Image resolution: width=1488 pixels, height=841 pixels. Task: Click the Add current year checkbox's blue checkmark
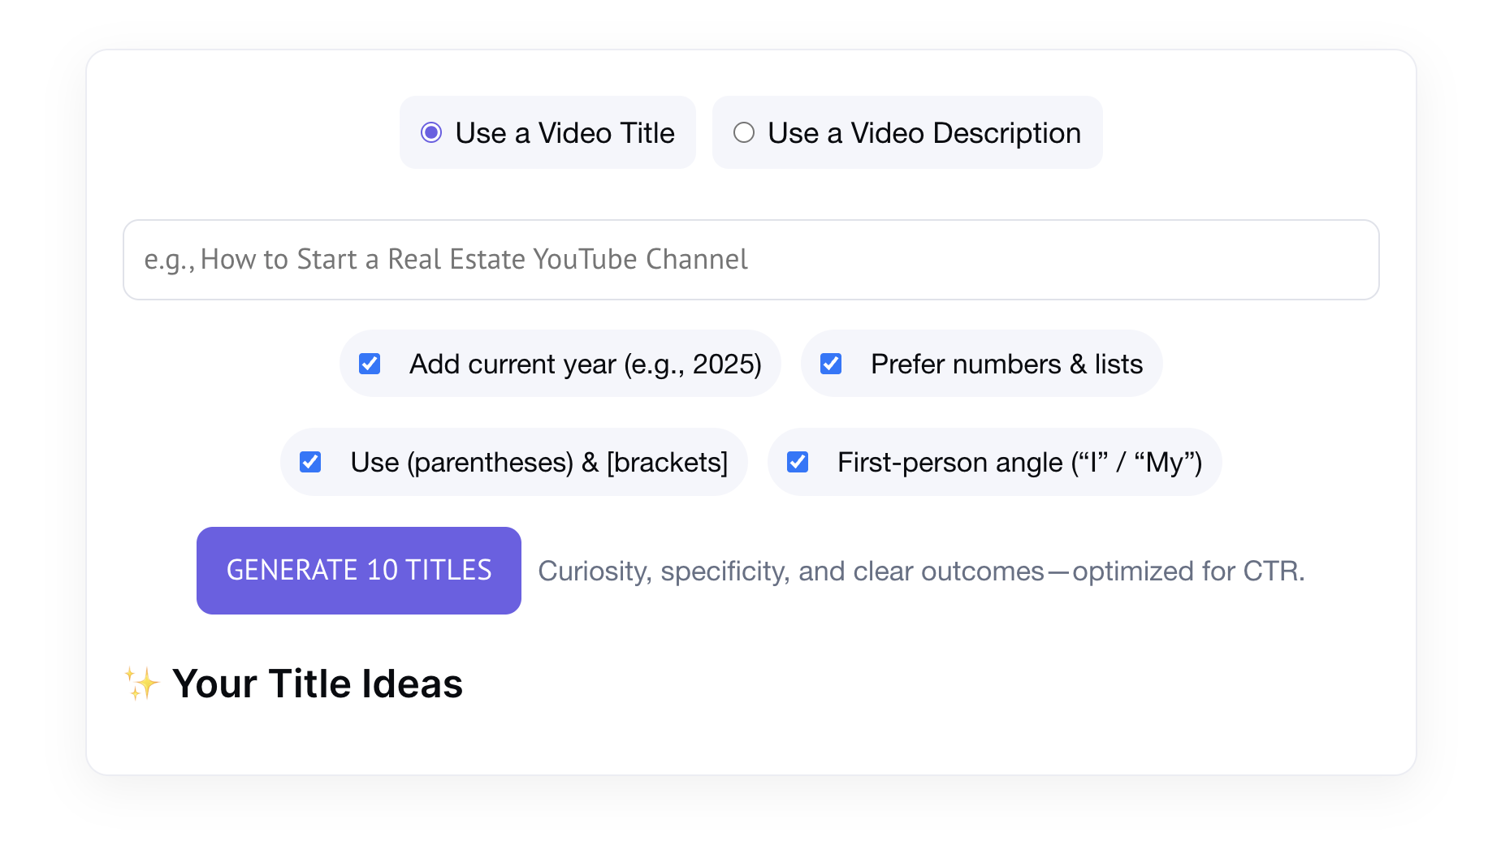[x=370, y=364]
